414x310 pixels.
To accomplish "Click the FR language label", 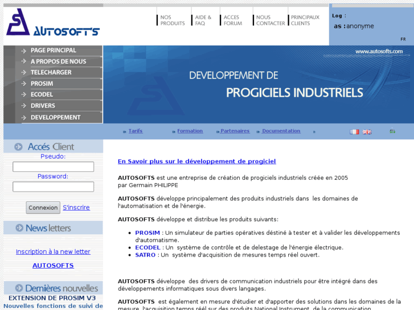I will tap(403, 39).
